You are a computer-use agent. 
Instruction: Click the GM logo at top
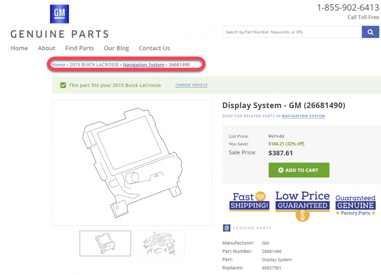click(59, 14)
